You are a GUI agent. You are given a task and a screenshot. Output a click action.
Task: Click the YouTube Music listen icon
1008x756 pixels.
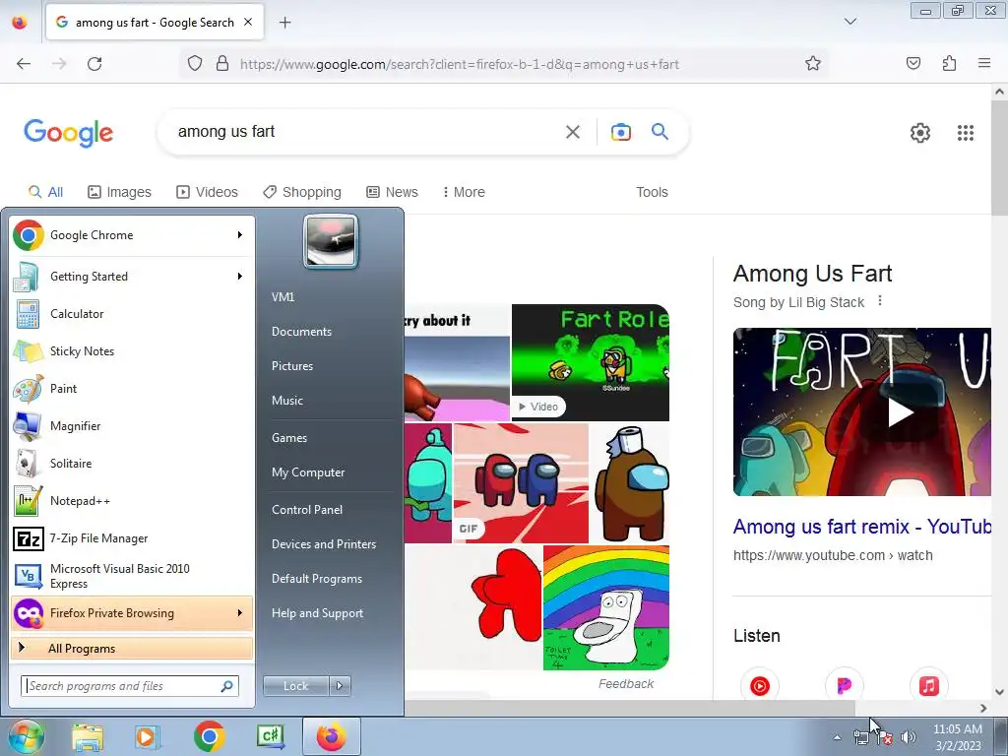click(x=759, y=686)
